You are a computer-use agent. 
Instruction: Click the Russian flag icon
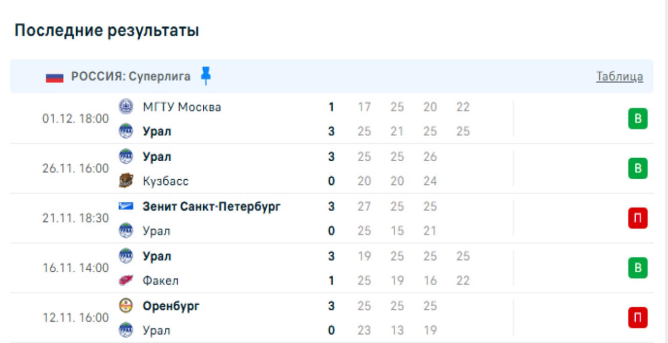point(54,77)
